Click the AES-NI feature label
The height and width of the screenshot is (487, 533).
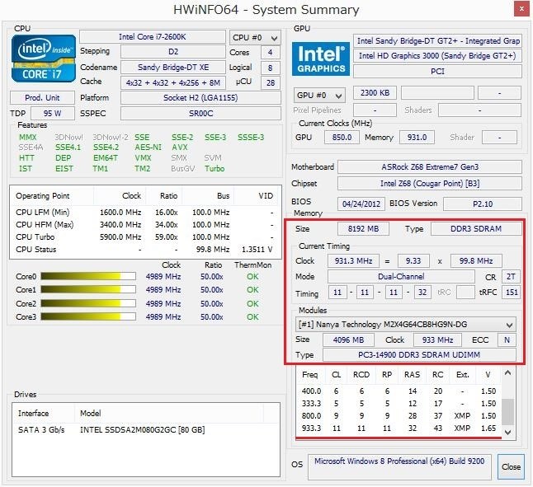[148, 148]
